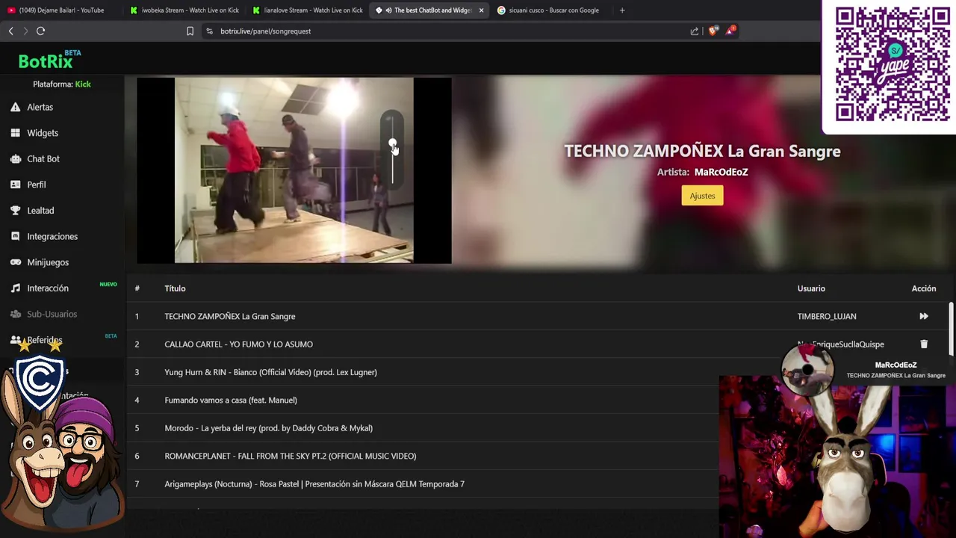Click the bookmark icon in address bar
Viewport: 956px width, 538px height.
coord(190,31)
